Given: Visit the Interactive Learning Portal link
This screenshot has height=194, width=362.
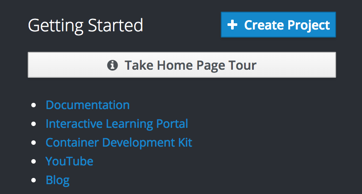Looking at the screenshot, I should 117,124.
